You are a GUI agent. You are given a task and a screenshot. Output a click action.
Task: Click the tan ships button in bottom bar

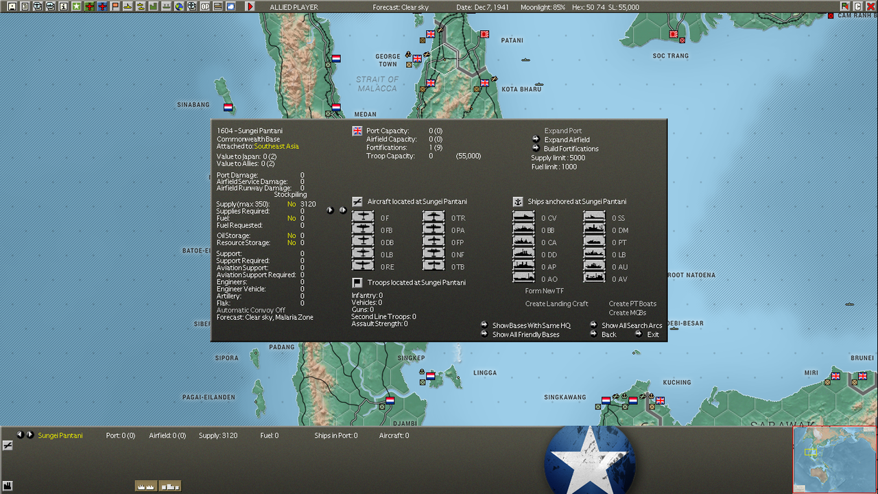146,486
